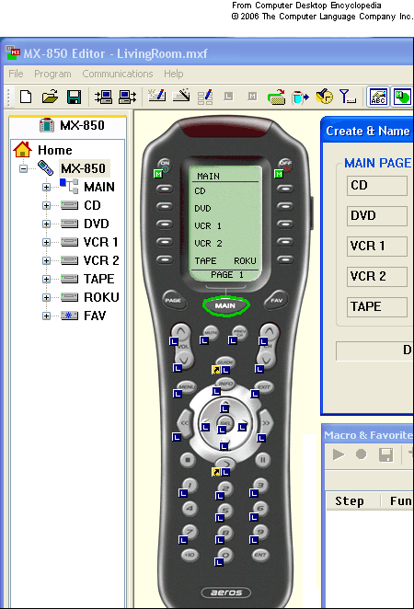
Task: Expand the TAPE device node
Action: 46,279
